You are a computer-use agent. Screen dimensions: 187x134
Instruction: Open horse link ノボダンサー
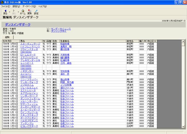(27, 71)
